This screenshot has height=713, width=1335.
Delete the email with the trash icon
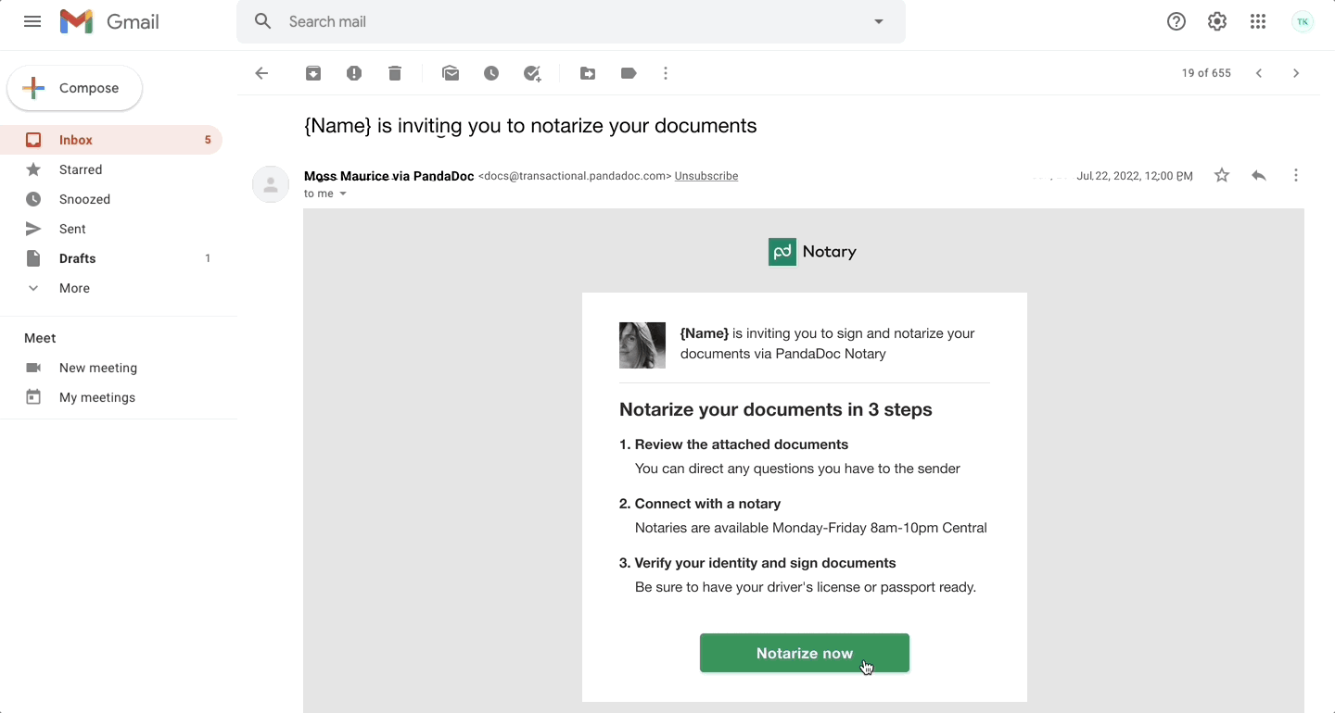(x=395, y=73)
